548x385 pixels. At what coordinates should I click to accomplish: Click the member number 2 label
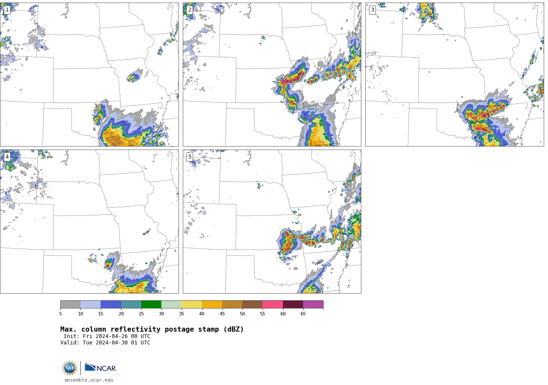tap(190, 10)
